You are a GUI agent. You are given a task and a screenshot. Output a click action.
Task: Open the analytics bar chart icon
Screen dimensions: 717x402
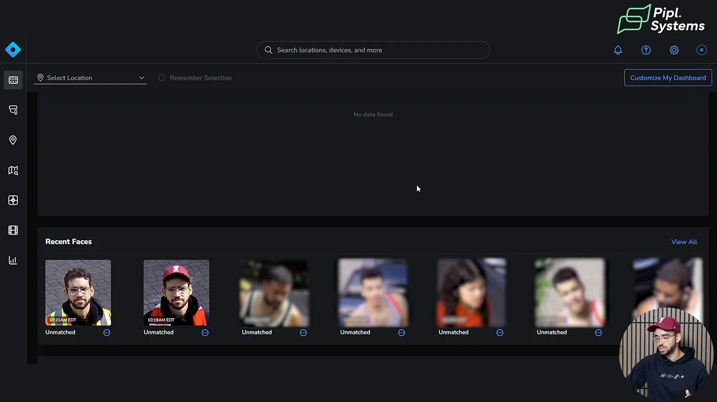pos(13,260)
